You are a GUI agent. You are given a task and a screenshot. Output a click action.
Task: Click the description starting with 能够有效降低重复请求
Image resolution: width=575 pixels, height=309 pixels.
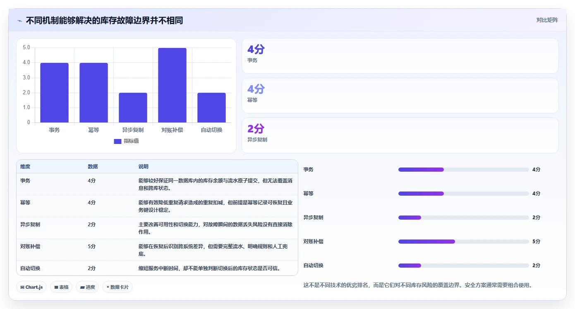(216, 206)
